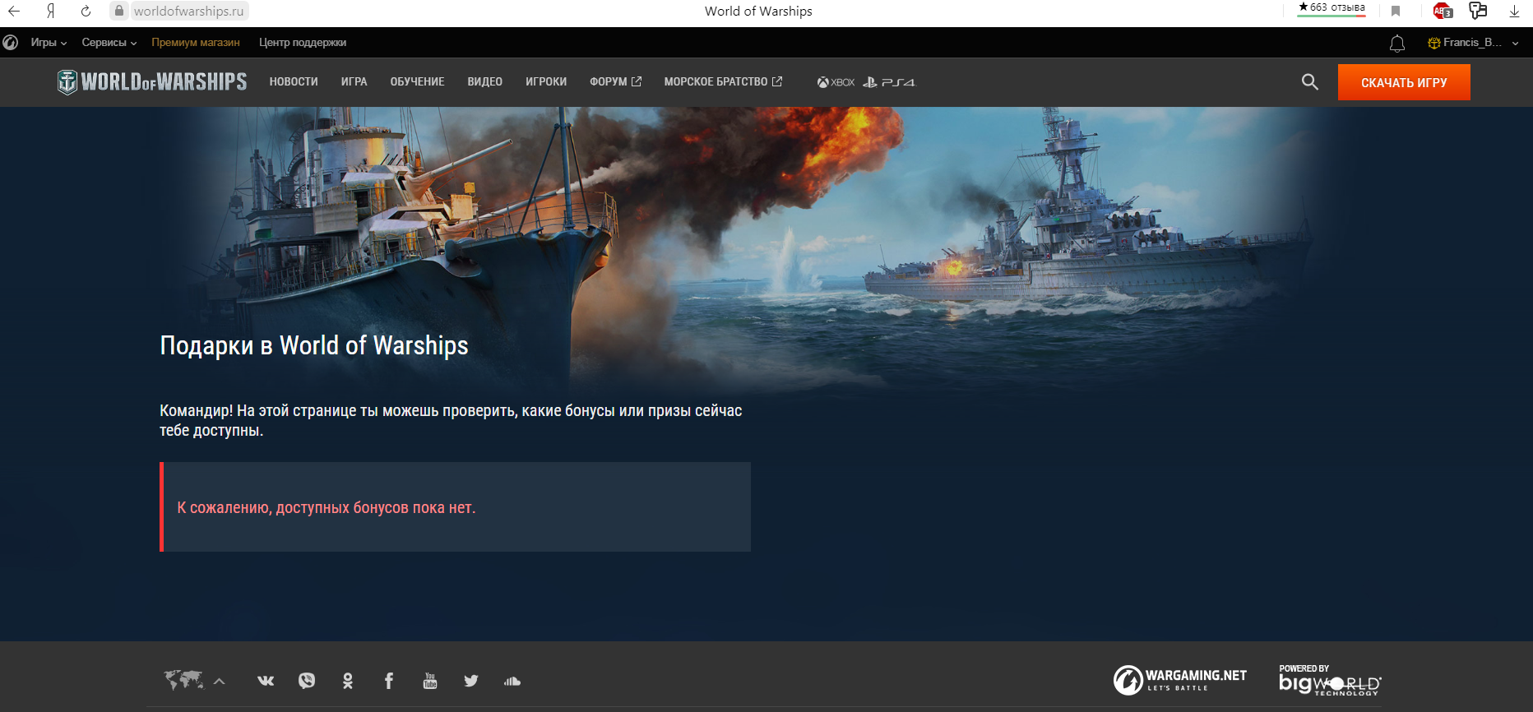Open МОРСКОЕ БРАТСТВО external link
This screenshot has width=1533, height=712.
(723, 82)
